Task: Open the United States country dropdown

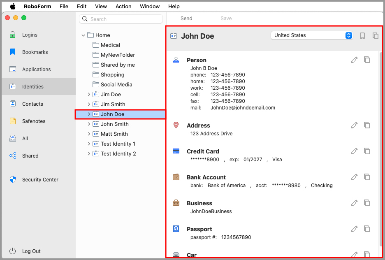Action: [312, 35]
